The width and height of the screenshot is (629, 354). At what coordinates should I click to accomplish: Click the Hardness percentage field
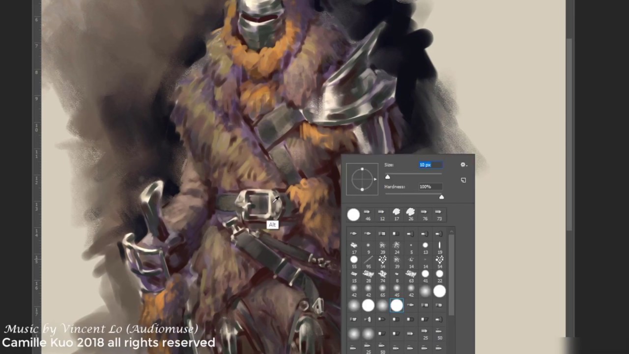click(430, 187)
